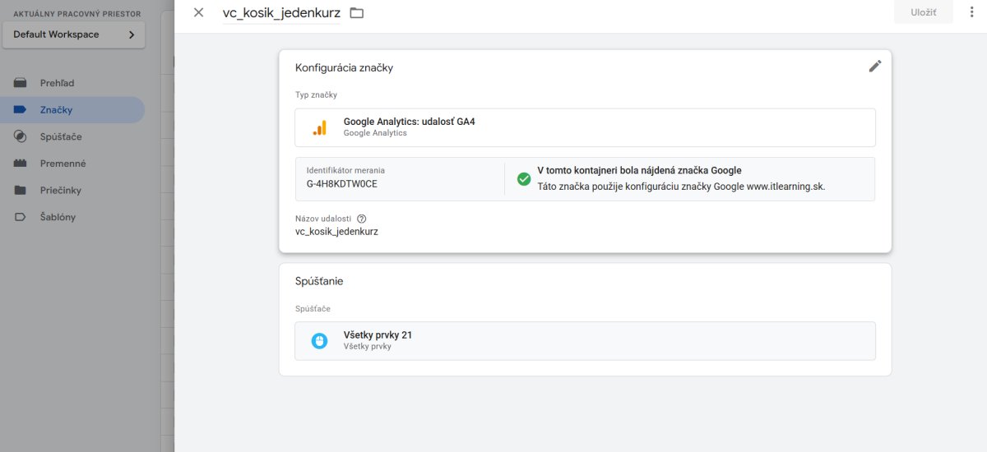Select the Google Analytics: udalosť GA4 tag type
Screen dimensions: 987x452
tap(585, 127)
